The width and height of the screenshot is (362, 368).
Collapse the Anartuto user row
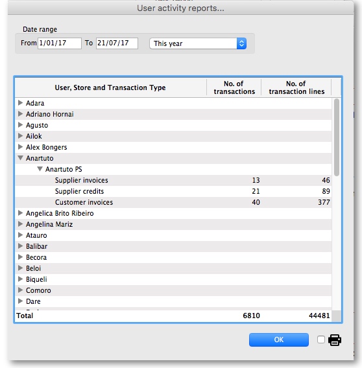point(21,158)
